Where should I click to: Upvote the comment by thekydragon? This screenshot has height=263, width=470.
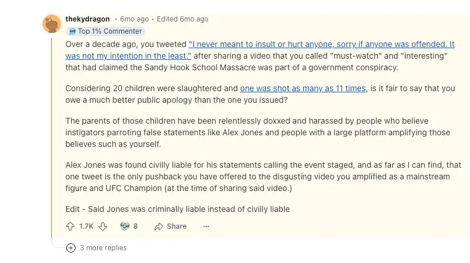point(70,226)
